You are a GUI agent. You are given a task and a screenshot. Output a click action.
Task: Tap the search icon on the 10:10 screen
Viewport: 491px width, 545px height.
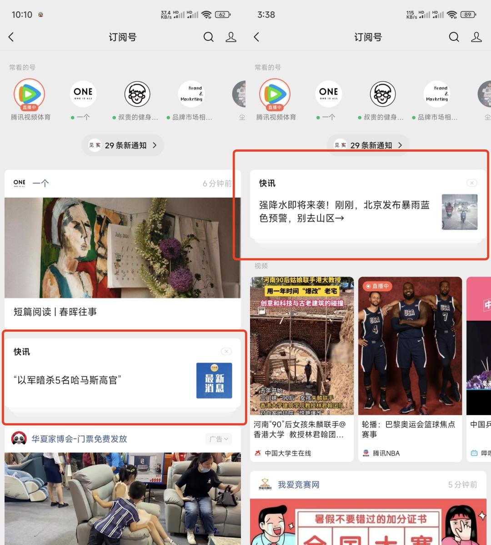click(208, 37)
